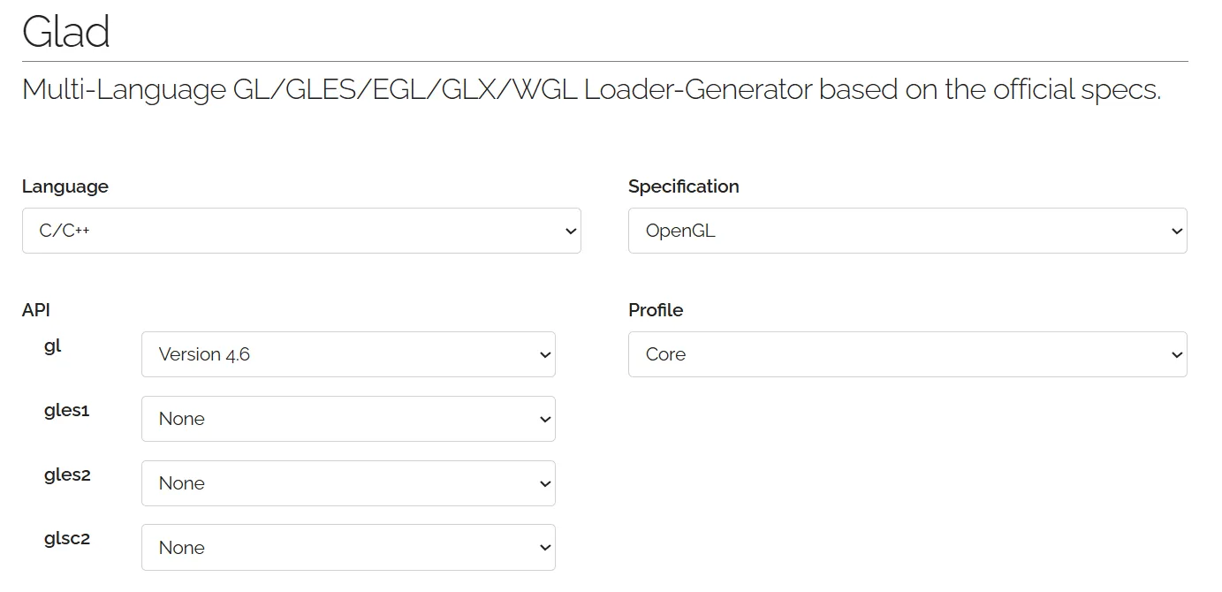This screenshot has width=1222, height=592.
Task: Open the glsc2 dropdown currently set to None
Action: tap(347, 547)
